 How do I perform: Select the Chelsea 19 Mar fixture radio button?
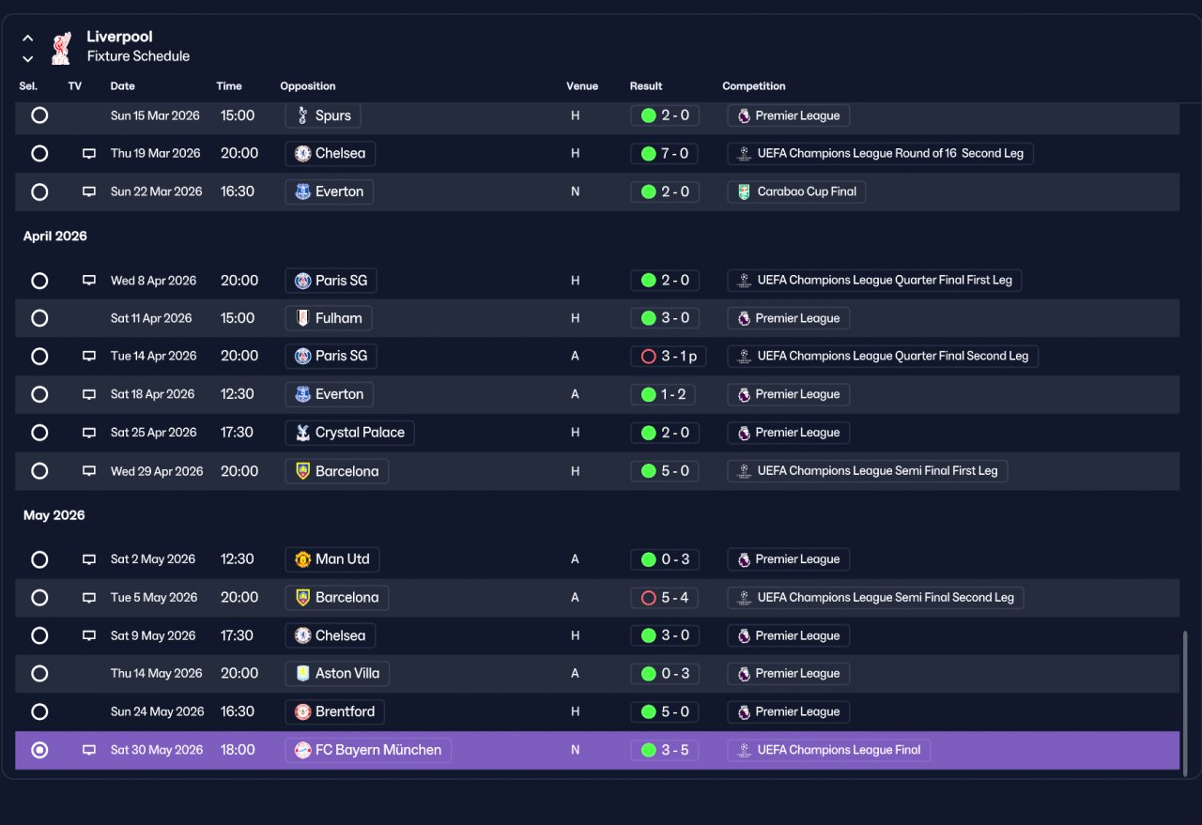[39, 153]
